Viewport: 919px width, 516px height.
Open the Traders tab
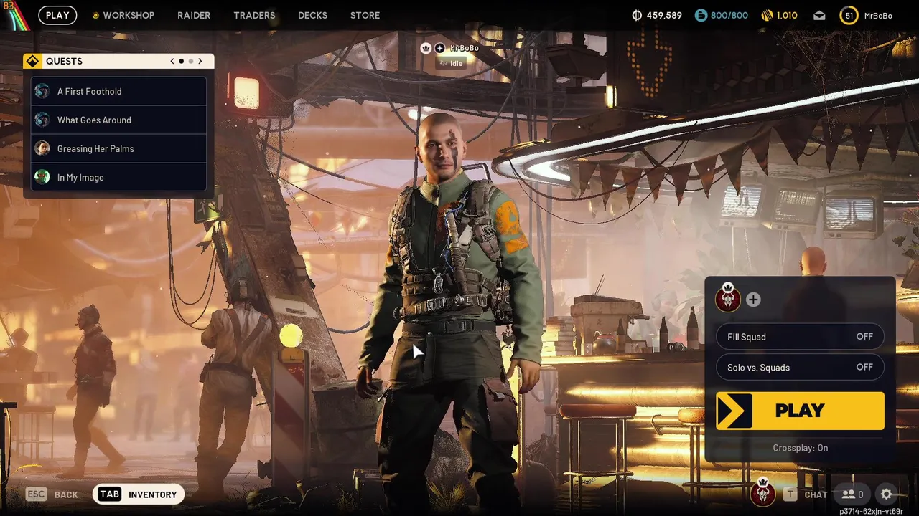pos(254,15)
